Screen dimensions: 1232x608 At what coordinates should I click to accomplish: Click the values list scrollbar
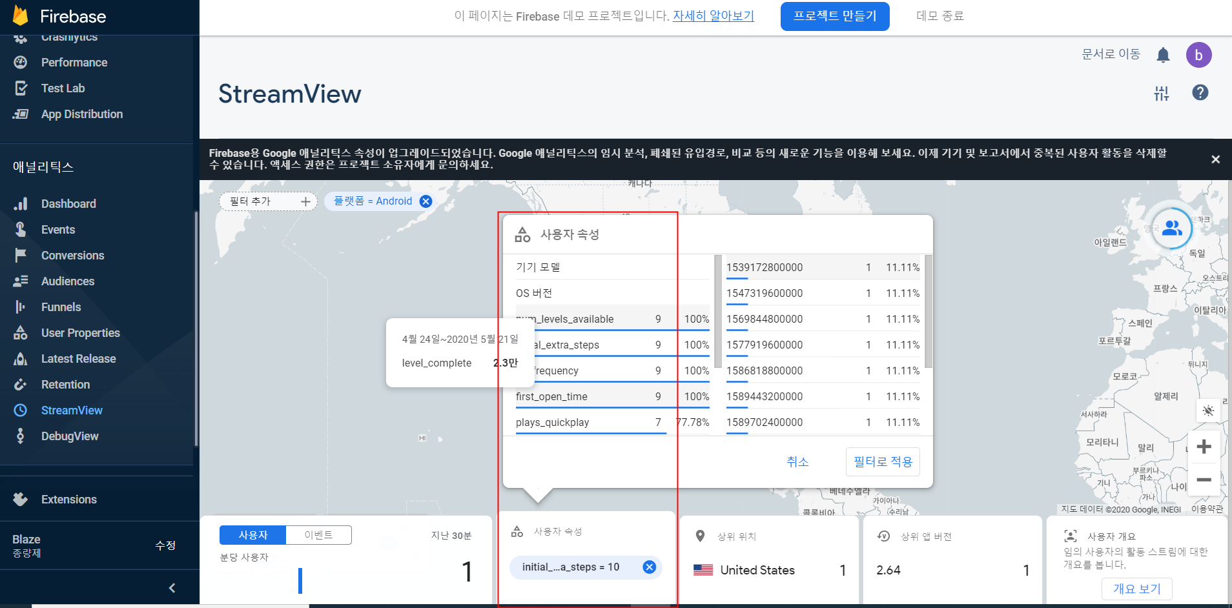928,312
